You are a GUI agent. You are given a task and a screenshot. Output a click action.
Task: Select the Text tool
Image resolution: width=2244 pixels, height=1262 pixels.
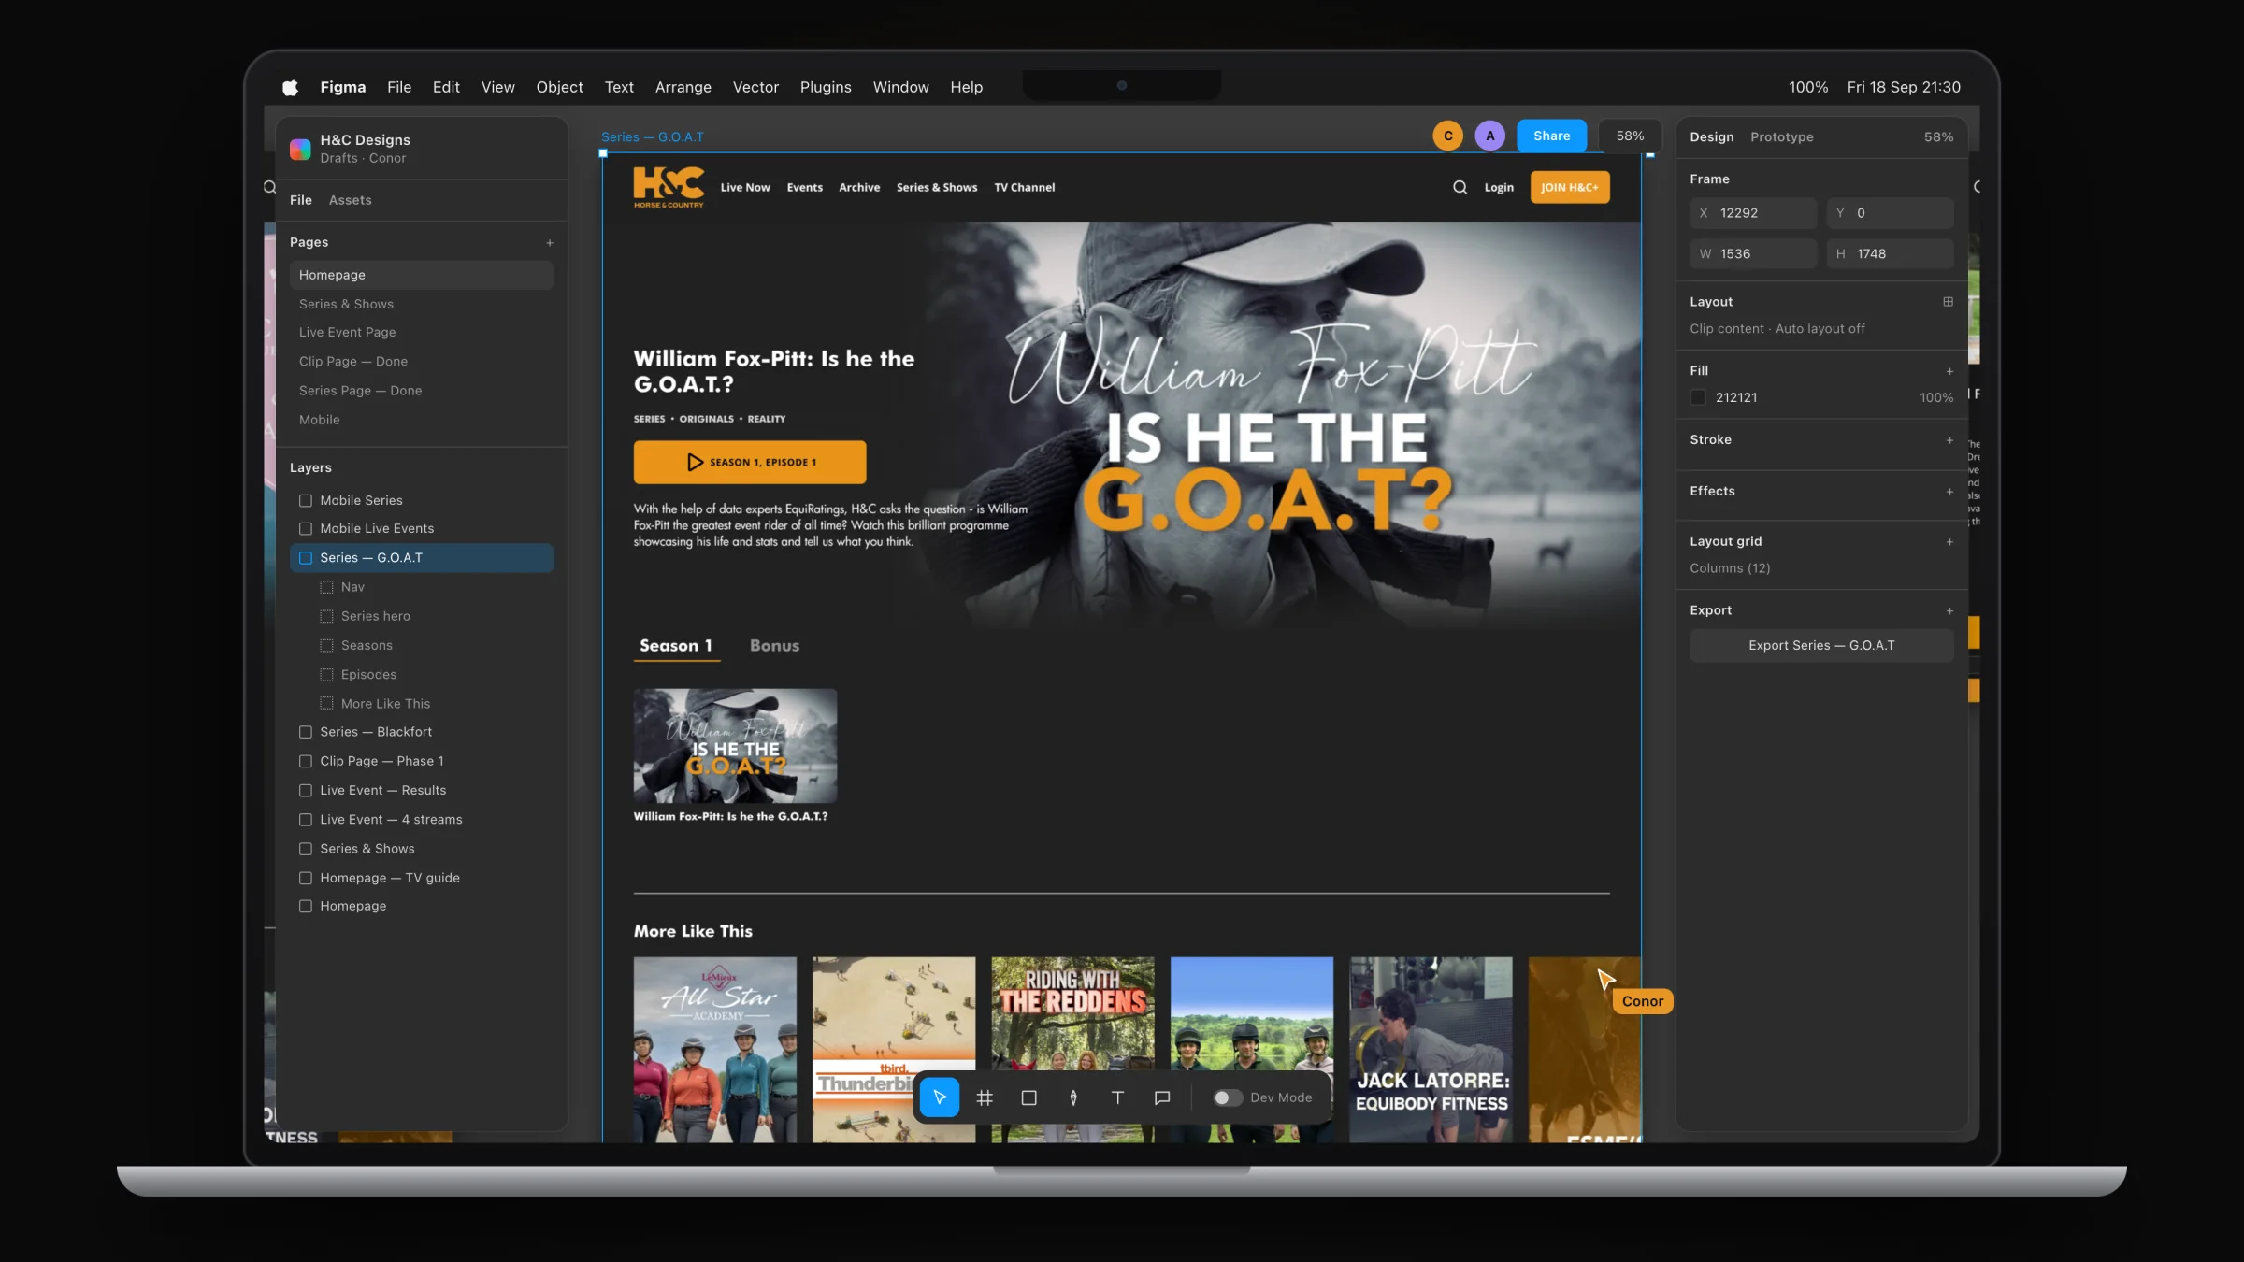coord(1117,1097)
